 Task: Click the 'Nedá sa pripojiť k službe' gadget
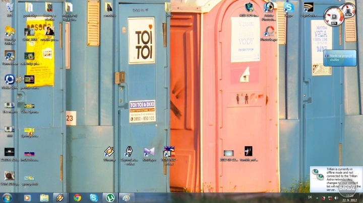pos(340,58)
